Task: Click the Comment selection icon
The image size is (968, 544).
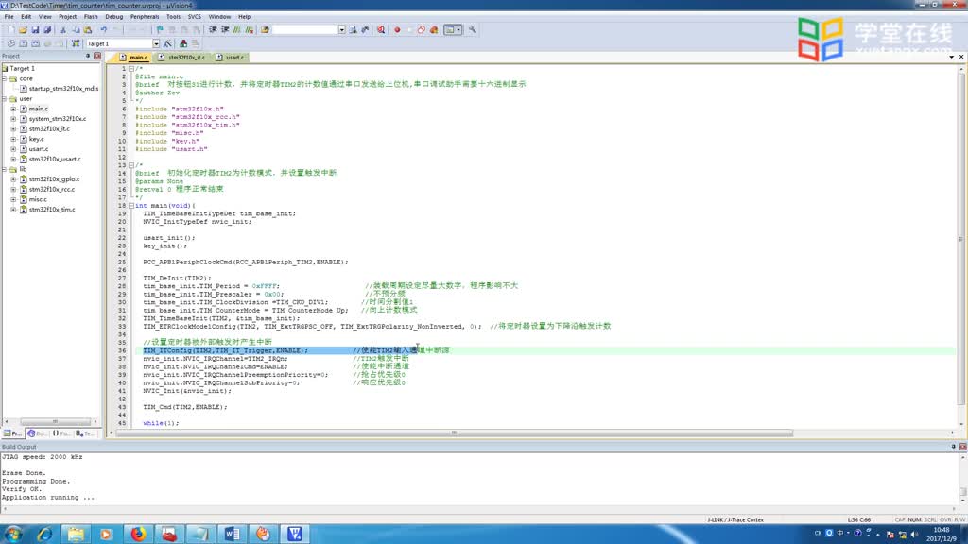Action: [237, 29]
